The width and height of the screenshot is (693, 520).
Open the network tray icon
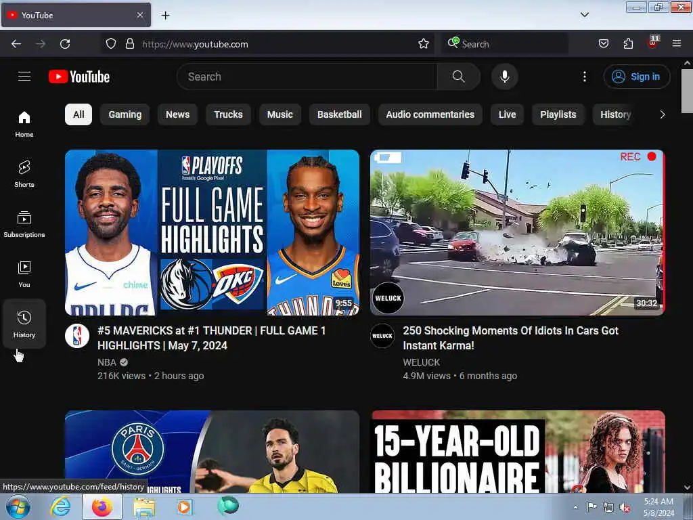[608, 508]
